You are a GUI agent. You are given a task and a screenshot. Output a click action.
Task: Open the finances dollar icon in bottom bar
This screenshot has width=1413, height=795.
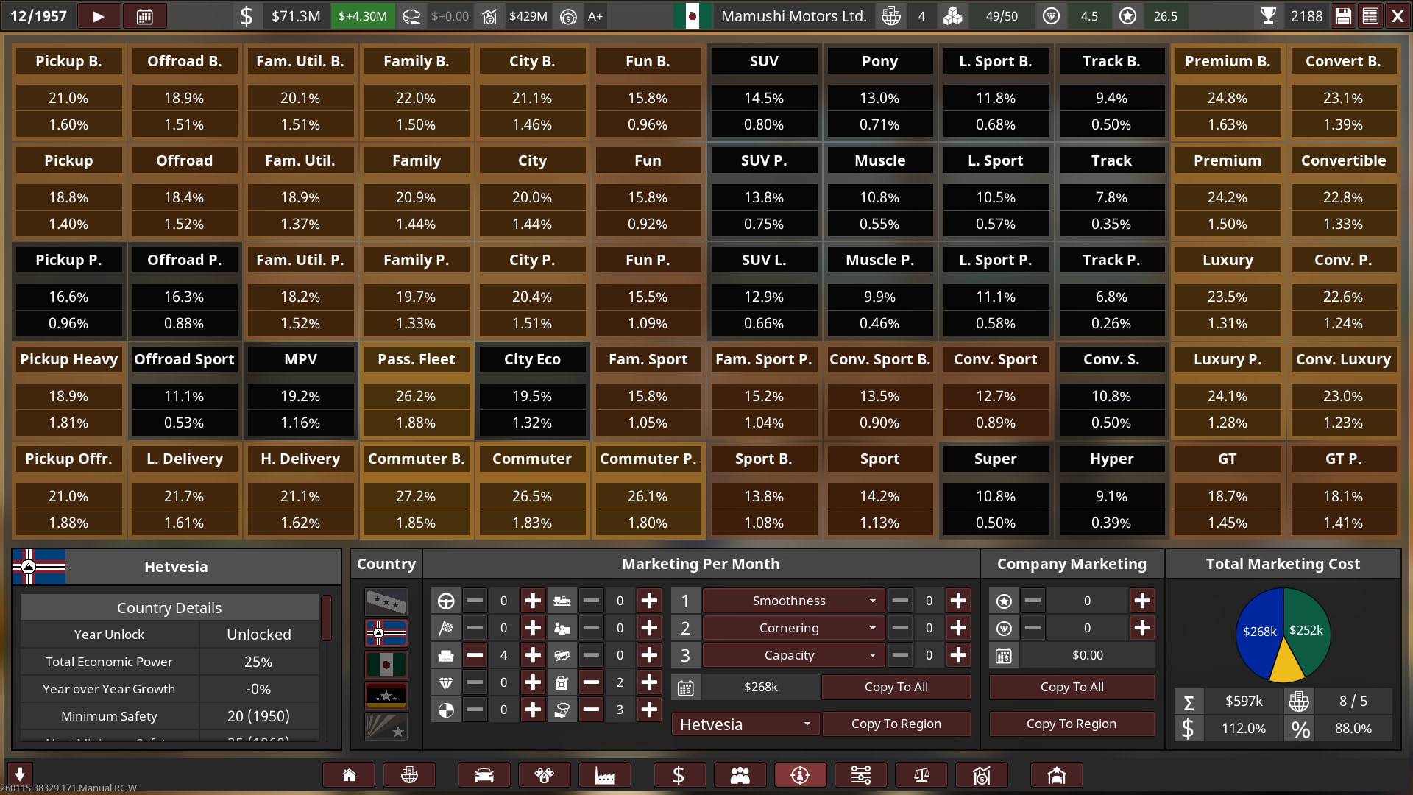[679, 775]
